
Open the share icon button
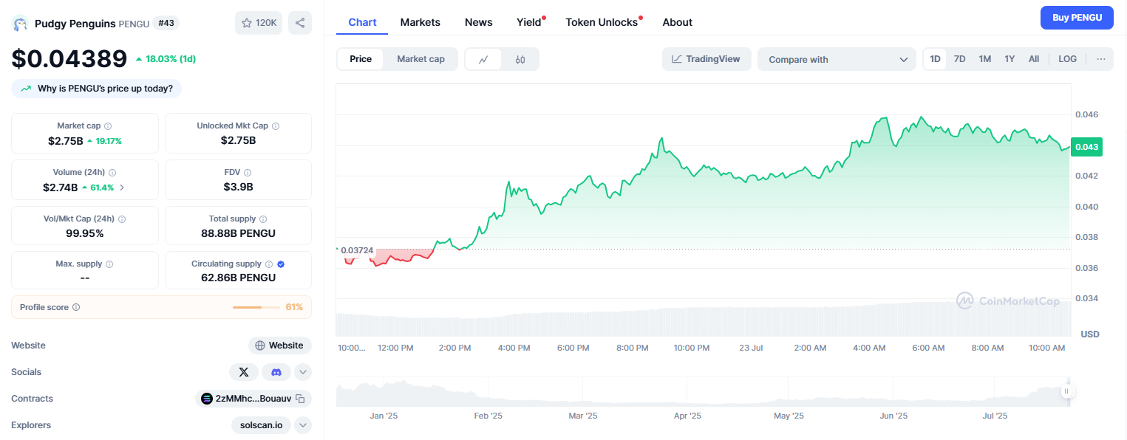[300, 23]
